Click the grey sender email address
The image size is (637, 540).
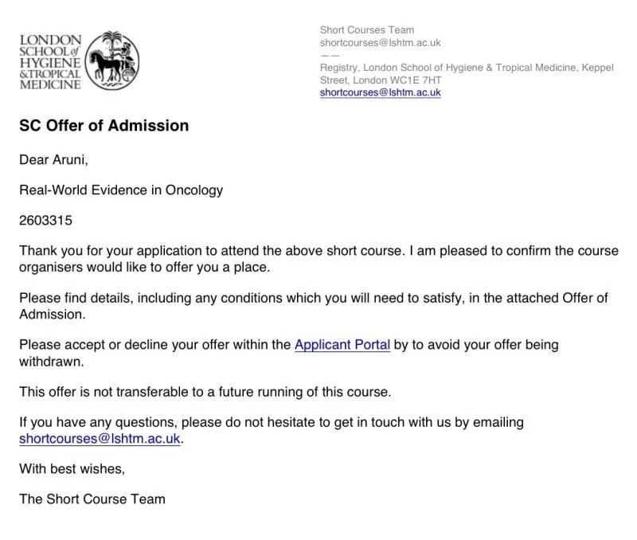point(381,43)
